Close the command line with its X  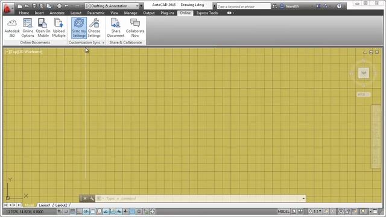click(85, 198)
